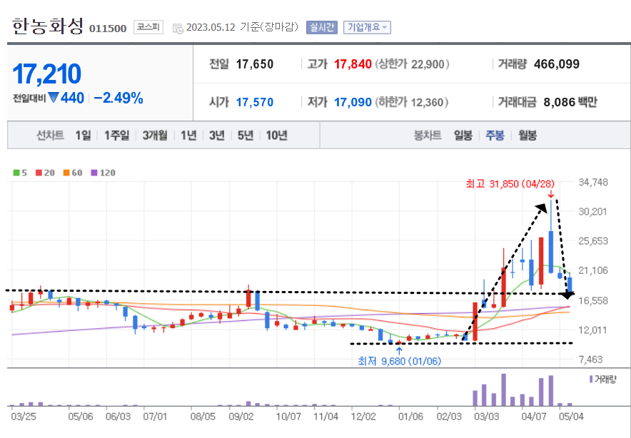This screenshot has height=438, width=631.
Task: Click the purple 거래량 legend marker
Action: pyautogui.click(x=591, y=380)
